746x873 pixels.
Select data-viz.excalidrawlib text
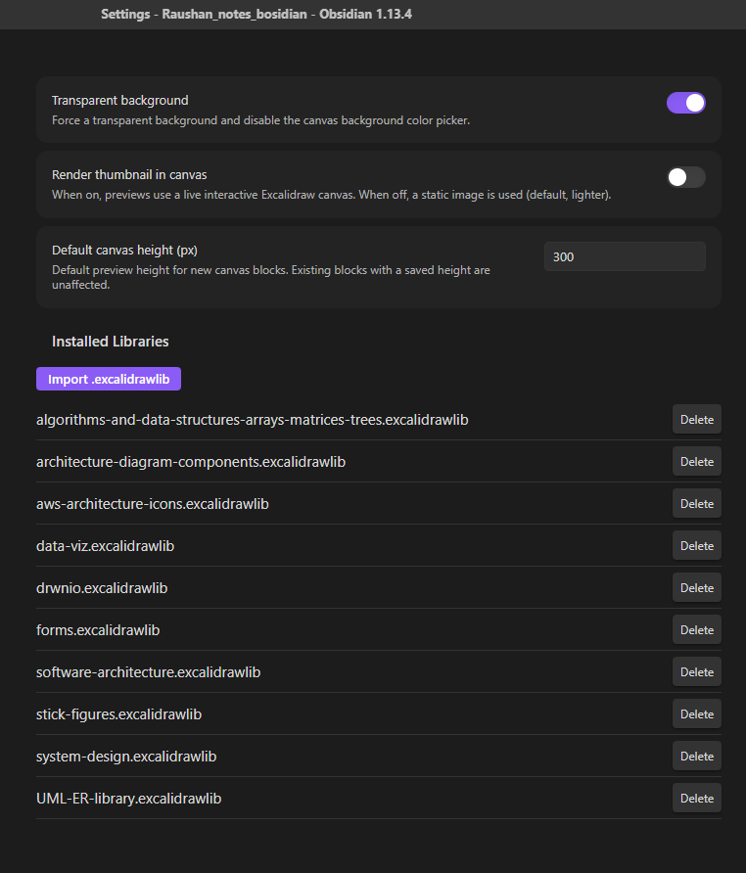tap(106, 546)
